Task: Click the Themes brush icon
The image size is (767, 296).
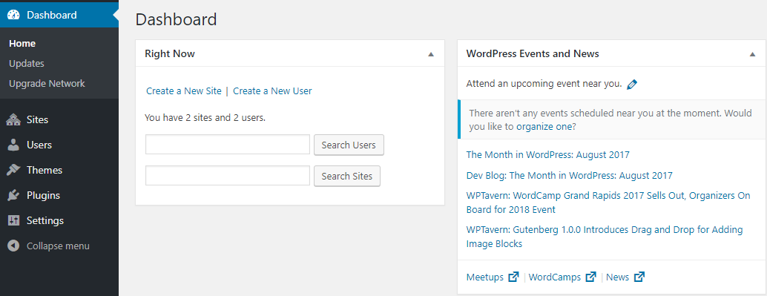Action: [x=13, y=170]
